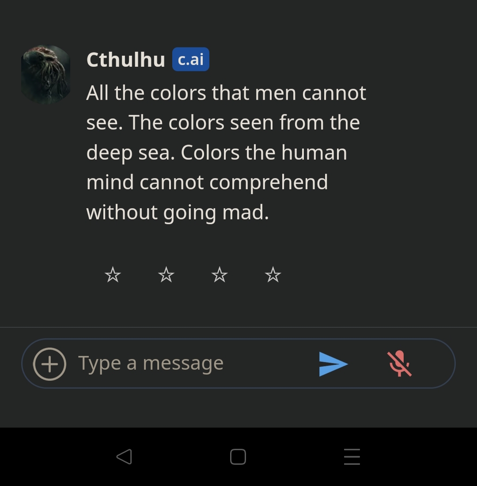Tap the words 'mind cannot comprehend'

click(207, 183)
